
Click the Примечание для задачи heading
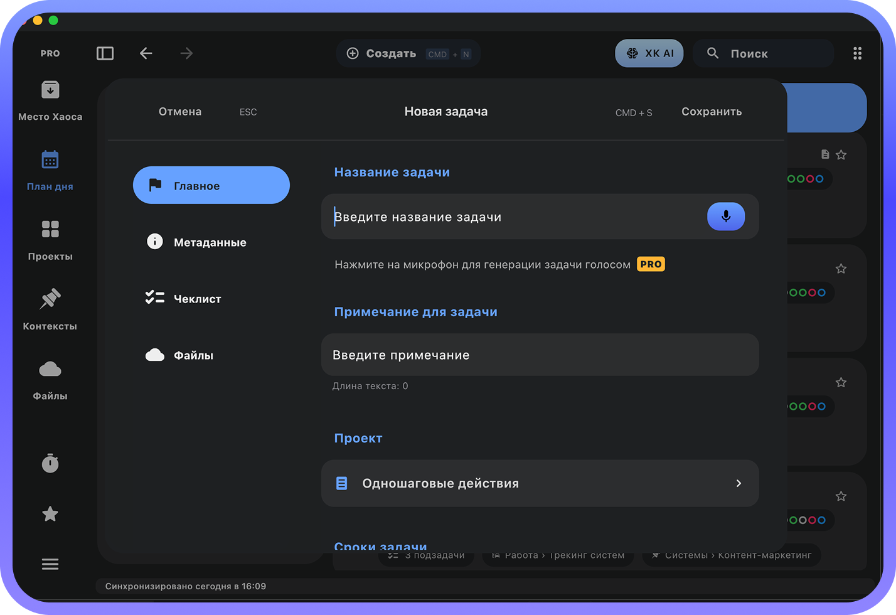tap(415, 312)
